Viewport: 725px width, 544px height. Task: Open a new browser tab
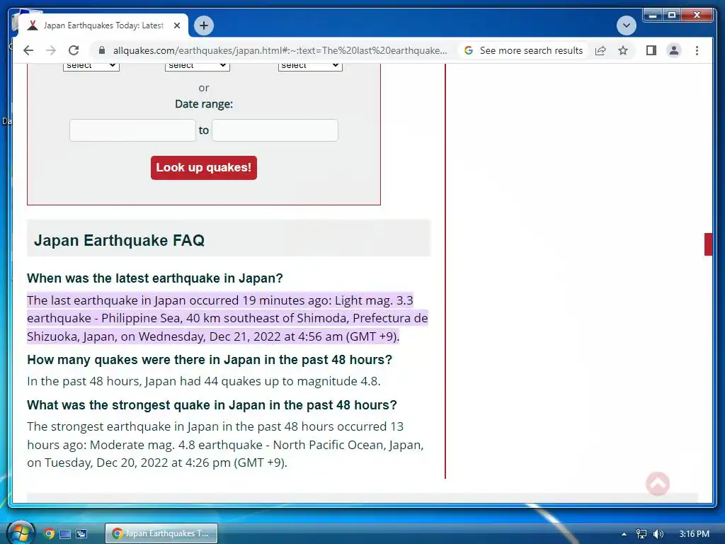pos(204,25)
